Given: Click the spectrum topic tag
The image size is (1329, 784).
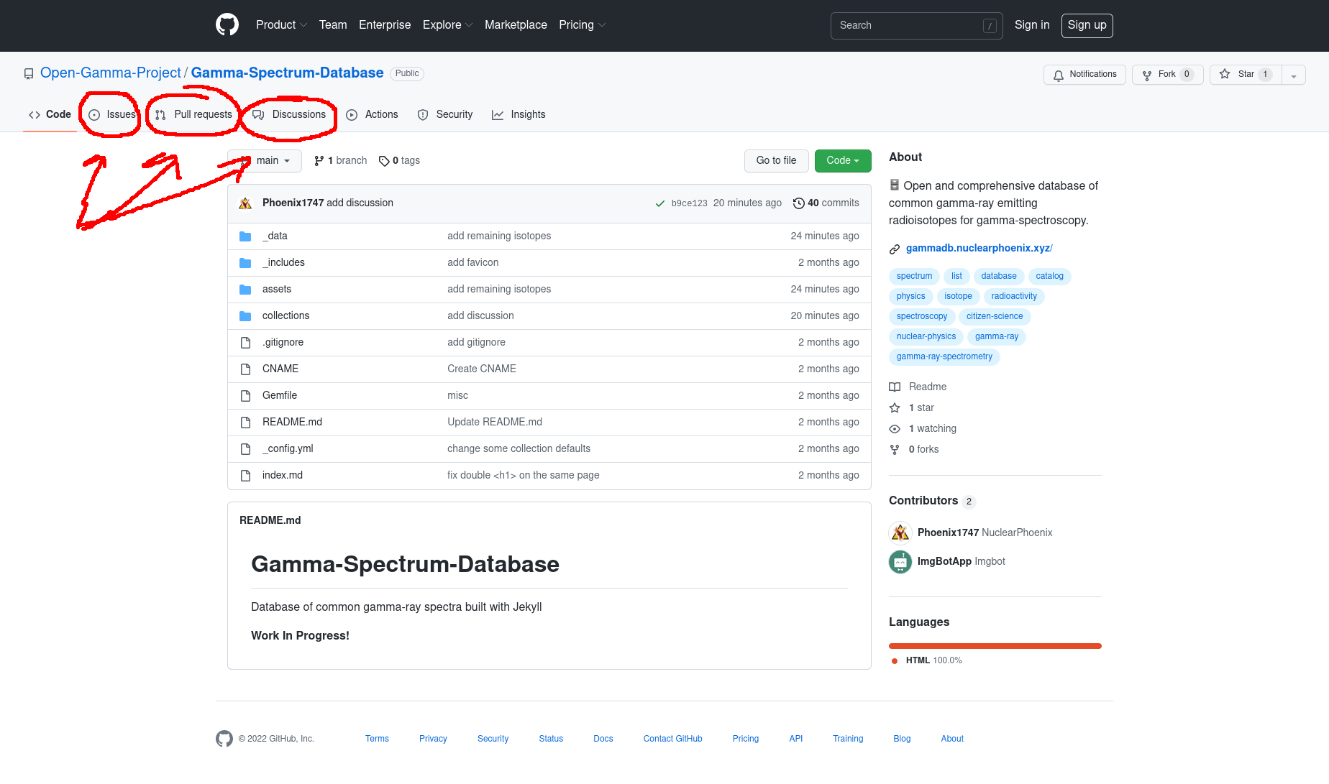Looking at the screenshot, I should [x=914, y=277].
